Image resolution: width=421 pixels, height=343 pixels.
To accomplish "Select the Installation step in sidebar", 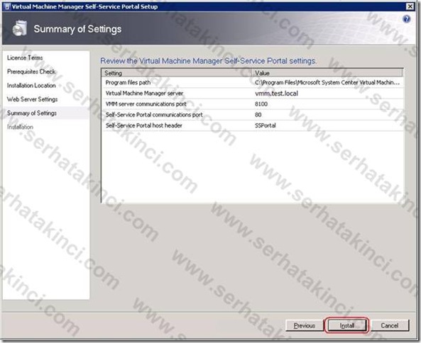I will point(20,127).
